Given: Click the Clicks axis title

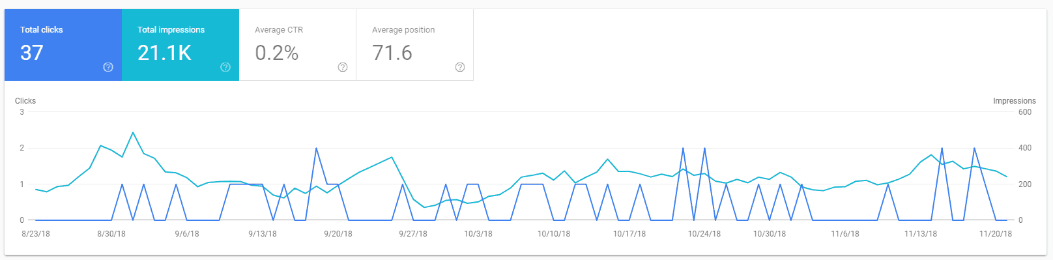Looking at the screenshot, I should 25,101.
